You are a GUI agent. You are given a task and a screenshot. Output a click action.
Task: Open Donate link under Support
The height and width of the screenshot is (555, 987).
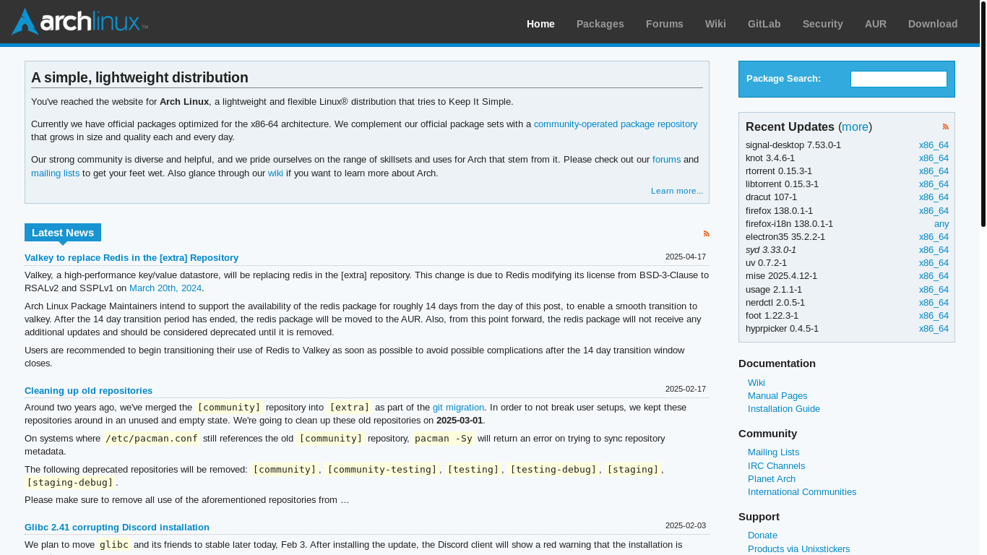[762, 535]
